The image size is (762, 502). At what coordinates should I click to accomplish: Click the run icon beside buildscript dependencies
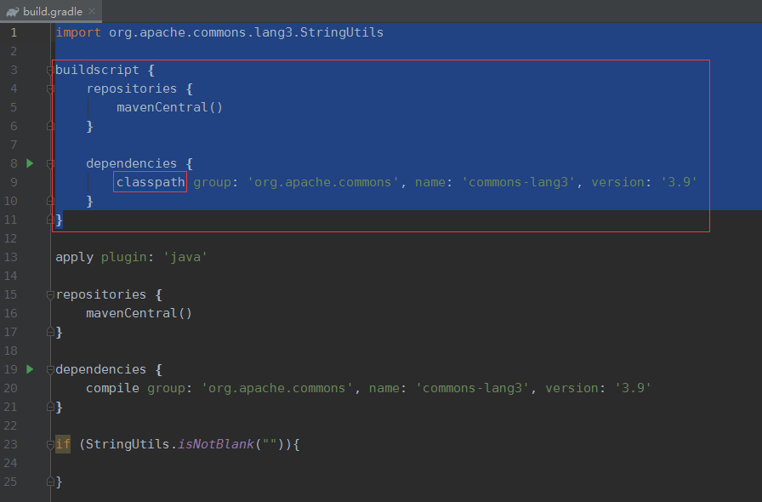pos(30,163)
